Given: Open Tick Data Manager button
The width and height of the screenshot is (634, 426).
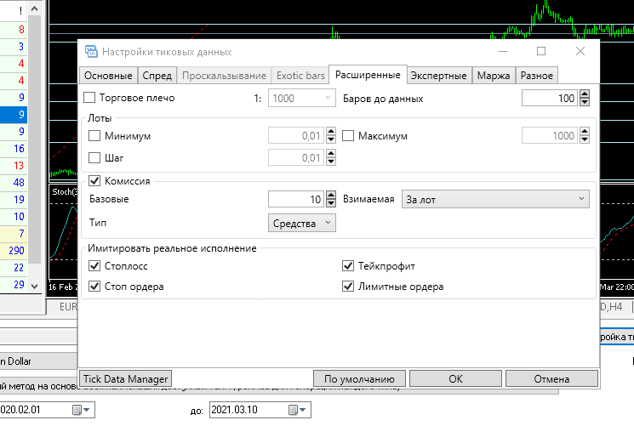Looking at the screenshot, I should (x=125, y=378).
